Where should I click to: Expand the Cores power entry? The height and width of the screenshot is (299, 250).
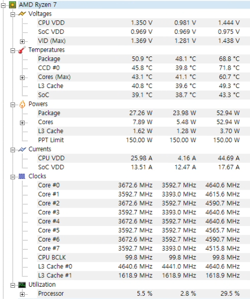(23, 123)
